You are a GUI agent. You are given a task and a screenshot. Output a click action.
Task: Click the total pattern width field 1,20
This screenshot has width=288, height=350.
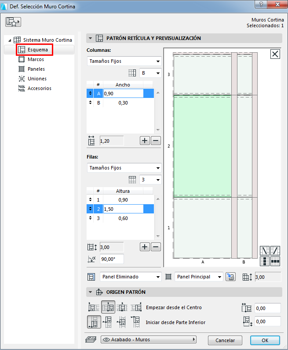pos(112,141)
